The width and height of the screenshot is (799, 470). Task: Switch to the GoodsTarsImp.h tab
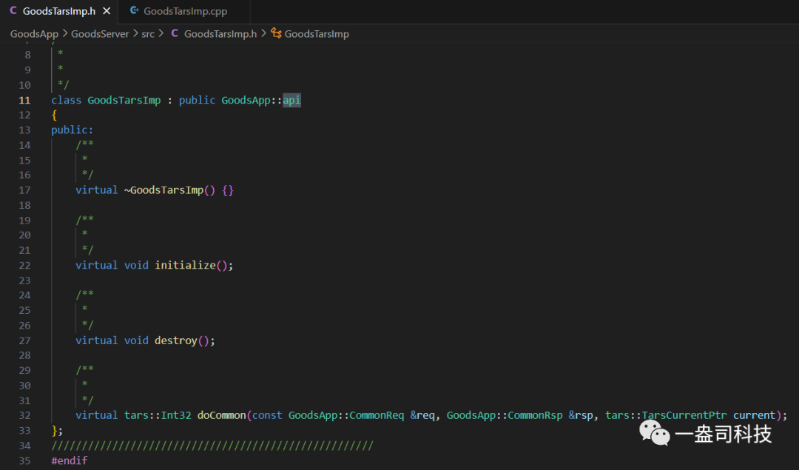pyautogui.click(x=58, y=11)
